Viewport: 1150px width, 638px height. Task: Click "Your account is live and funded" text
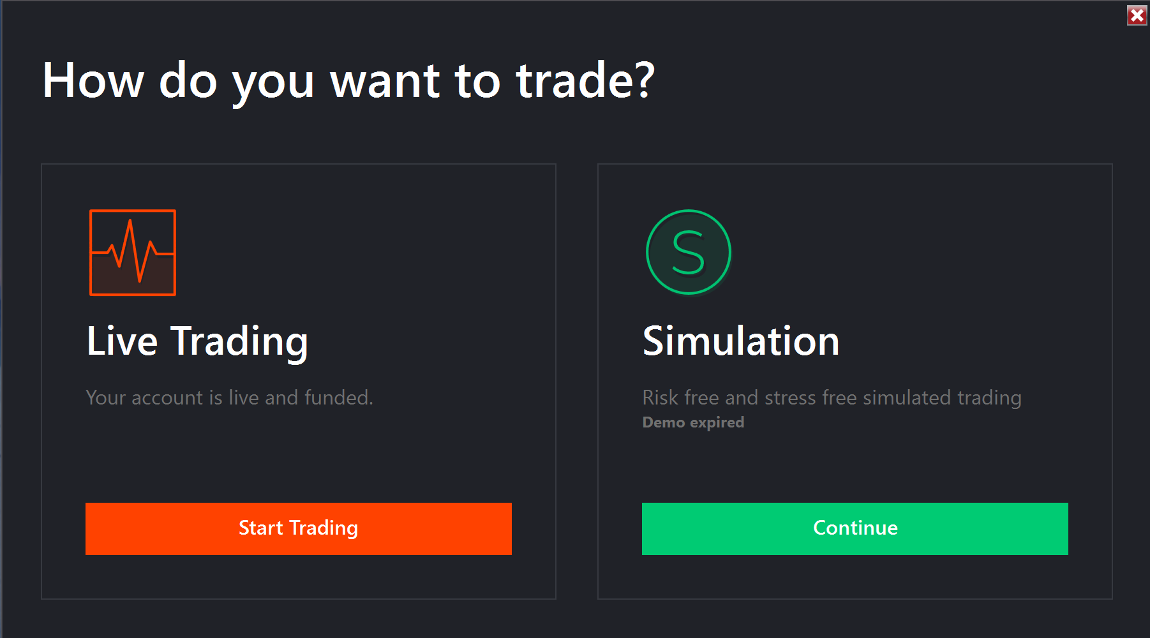229,397
